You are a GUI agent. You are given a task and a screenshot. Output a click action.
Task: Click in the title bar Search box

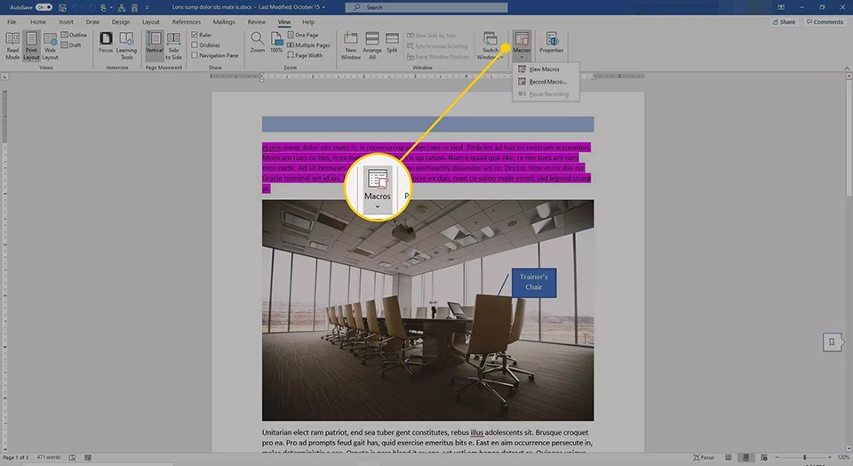(x=426, y=8)
